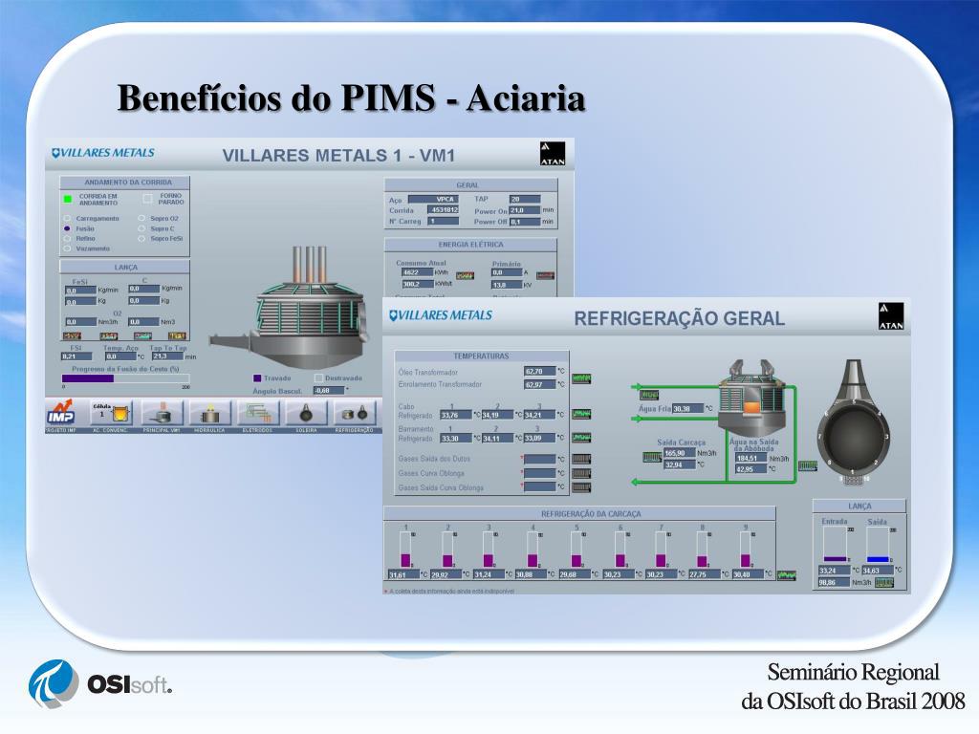This screenshot has height=734, width=979.
Task: Open trend icon for Gases Curva Oblonga
Action: coord(581,473)
